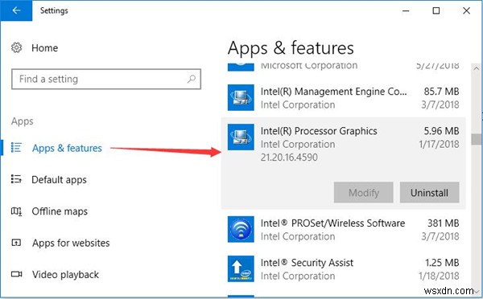This screenshot has width=483, height=299.
Task: Click the 1/18/2018 install date
Action: (x=439, y=276)
